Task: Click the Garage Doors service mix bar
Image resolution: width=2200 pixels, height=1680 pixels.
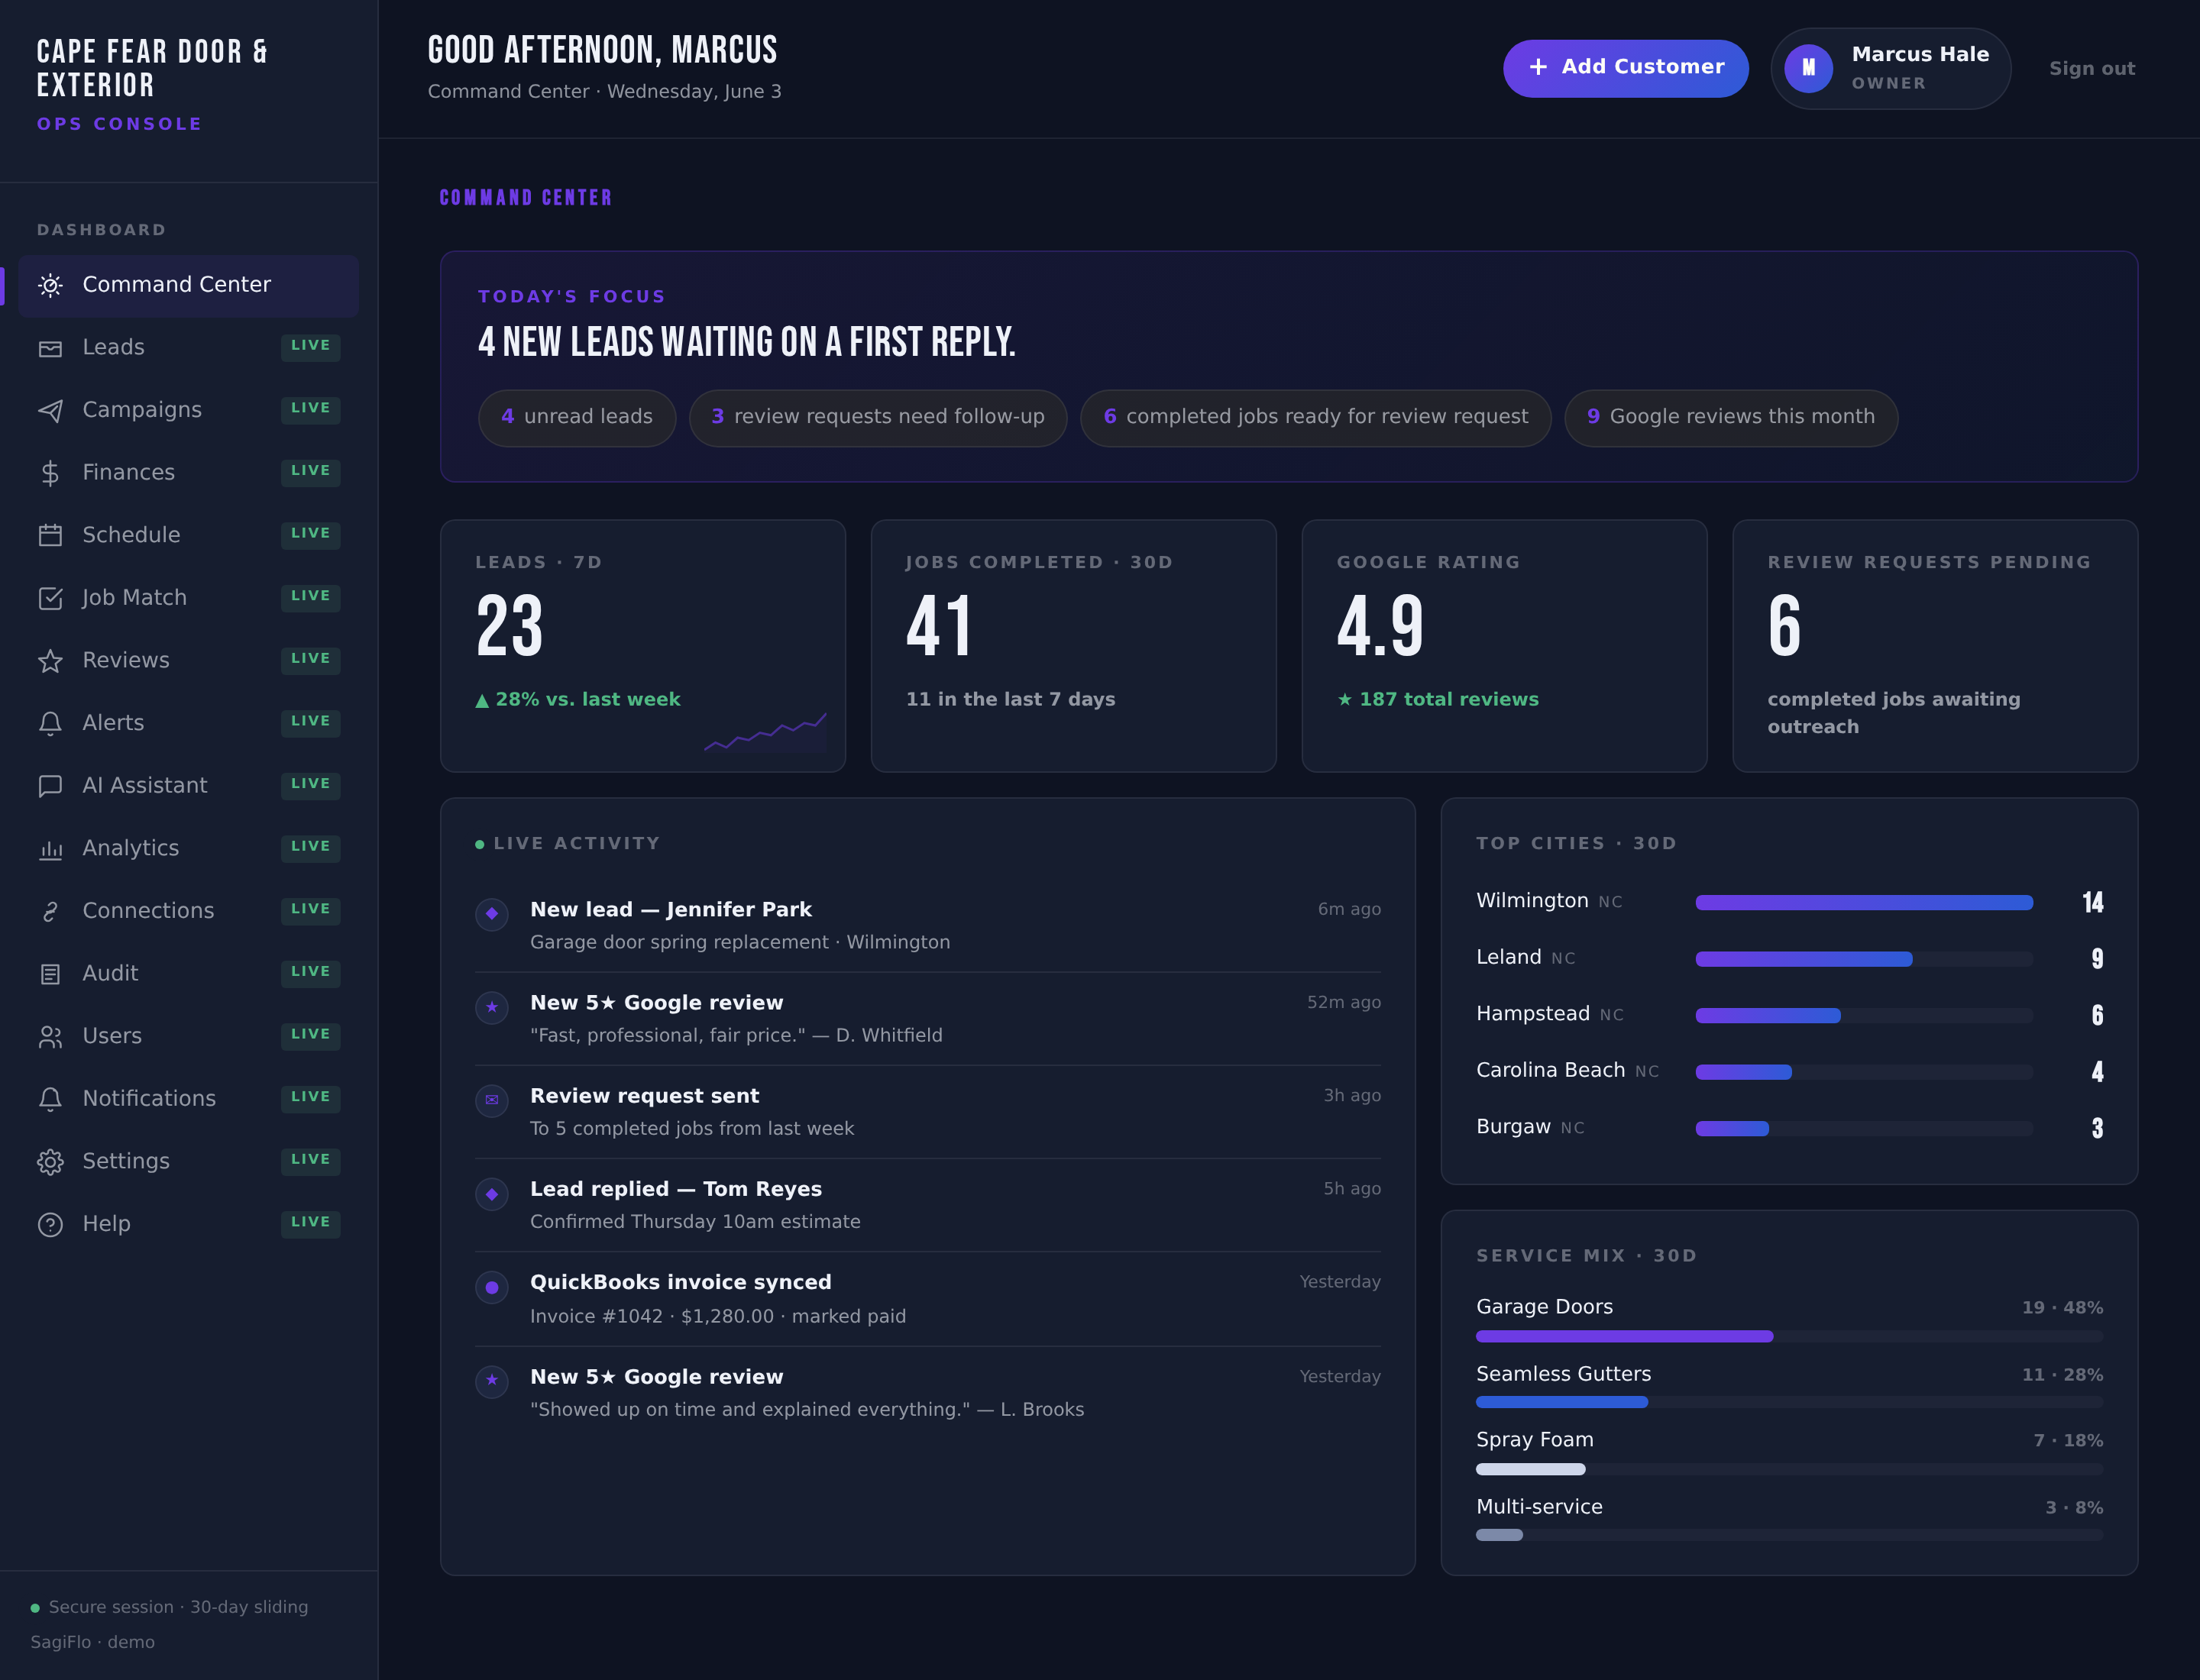Action: 1789,1337
